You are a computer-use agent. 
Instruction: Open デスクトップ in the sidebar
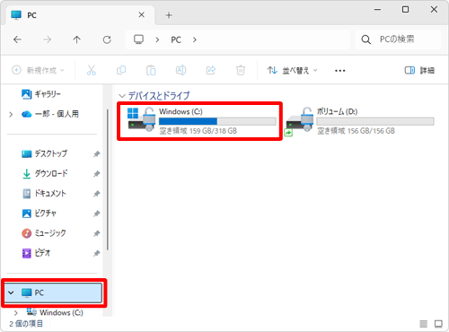tap(44, 153)
